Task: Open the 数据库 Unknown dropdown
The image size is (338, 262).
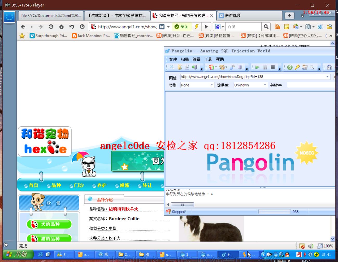Action: (265, 85)
